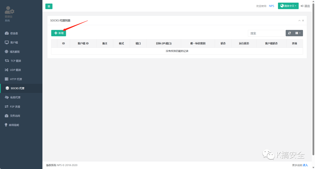This screenshot has height=169, width=315.
Task: Select HTTP 代理 in the sidebar
Action: tap(21, 79)
